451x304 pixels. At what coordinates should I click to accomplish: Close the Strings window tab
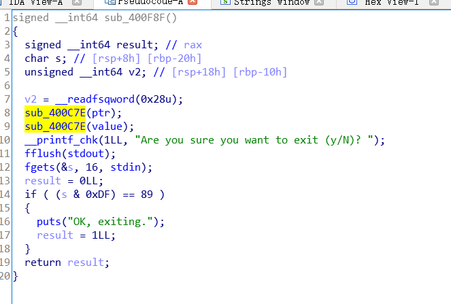tap(319, 2)
